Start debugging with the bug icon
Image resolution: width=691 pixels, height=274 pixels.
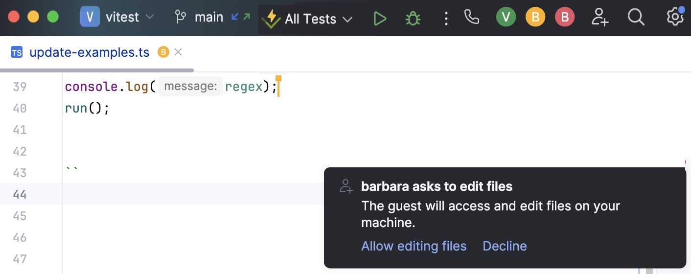click(413, 19)
